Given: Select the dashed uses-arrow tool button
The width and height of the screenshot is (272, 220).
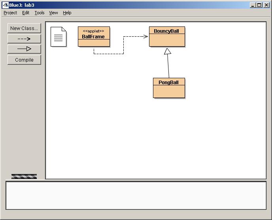Looking at the screenshot, I should 24,39.
